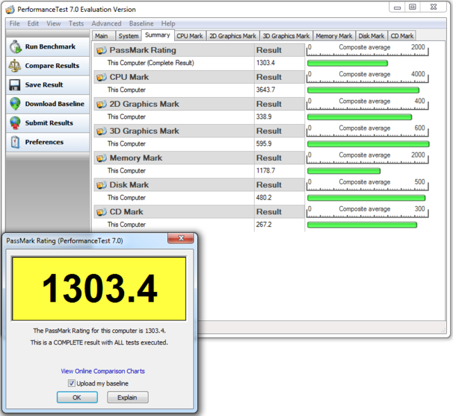Click the Preferences clipboard icon
This screenshot has width=453, height=416.
click(x=15, y=142)
